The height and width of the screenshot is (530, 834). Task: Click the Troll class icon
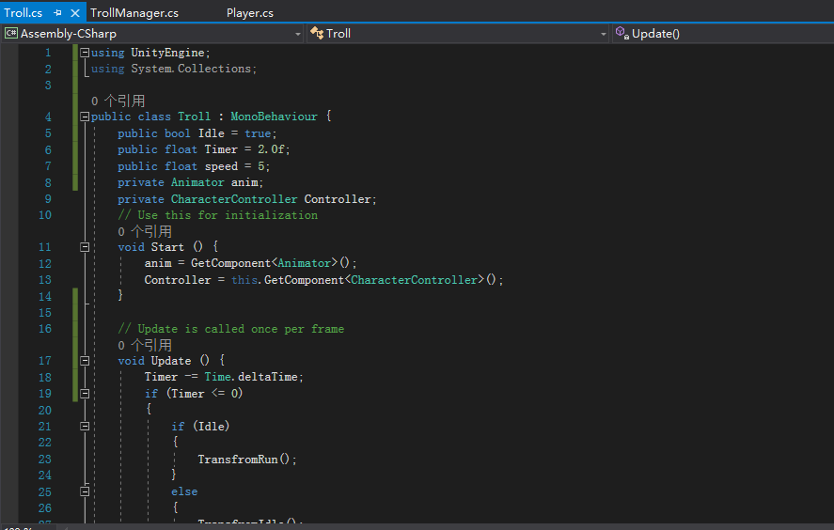tap(317, 34)
